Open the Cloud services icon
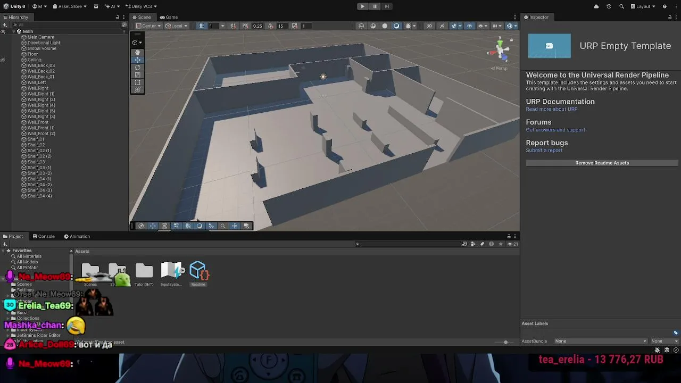681x383 pixels. pyautogui.click(x=596, y=6)
